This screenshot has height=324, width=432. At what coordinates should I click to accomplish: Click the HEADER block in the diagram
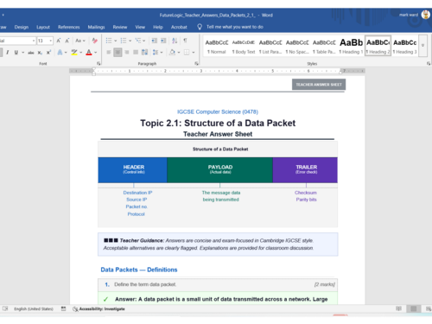[x=132, y=170]
